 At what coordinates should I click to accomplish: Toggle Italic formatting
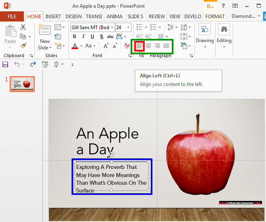(83, 36)
